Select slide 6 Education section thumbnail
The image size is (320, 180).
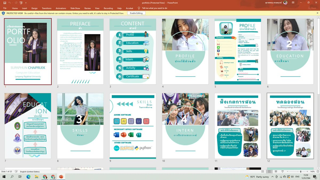click(290, 51)
